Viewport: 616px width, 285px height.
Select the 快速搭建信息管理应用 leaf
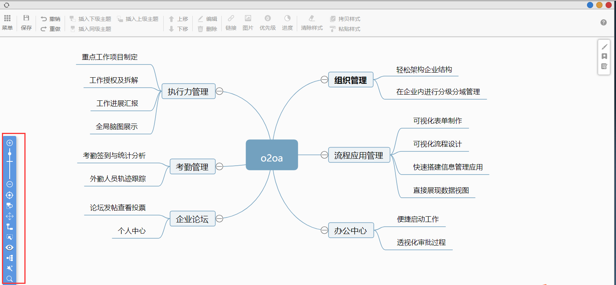[x=448, y=167]
